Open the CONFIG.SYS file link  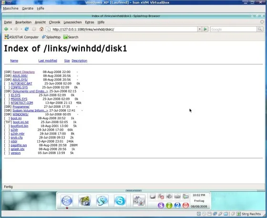click(19, 87)
